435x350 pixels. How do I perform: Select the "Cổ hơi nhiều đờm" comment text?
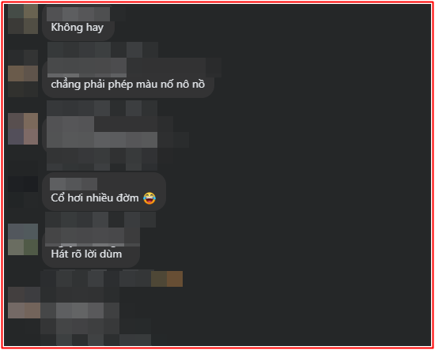[95, 198]
